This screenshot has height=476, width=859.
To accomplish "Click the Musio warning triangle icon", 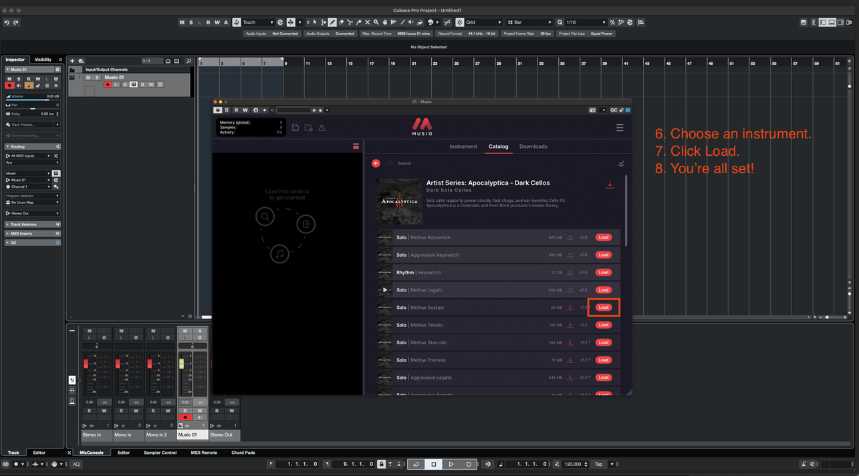I will (322, 128).
